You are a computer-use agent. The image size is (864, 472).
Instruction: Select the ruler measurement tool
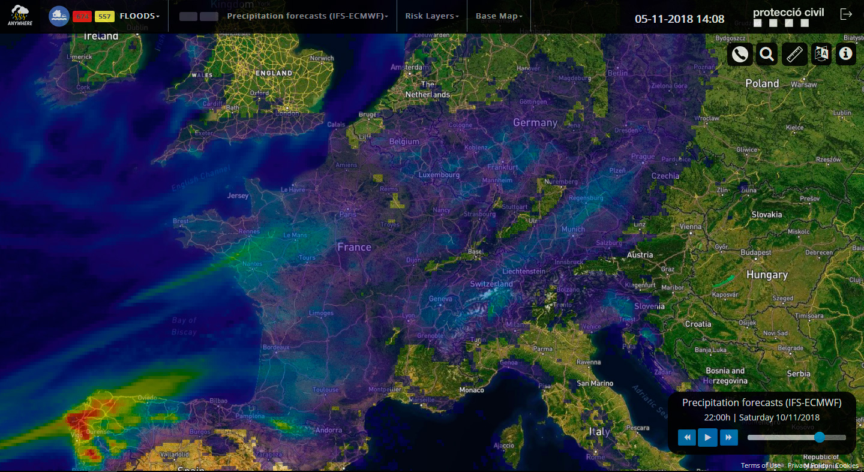[794, 55]
